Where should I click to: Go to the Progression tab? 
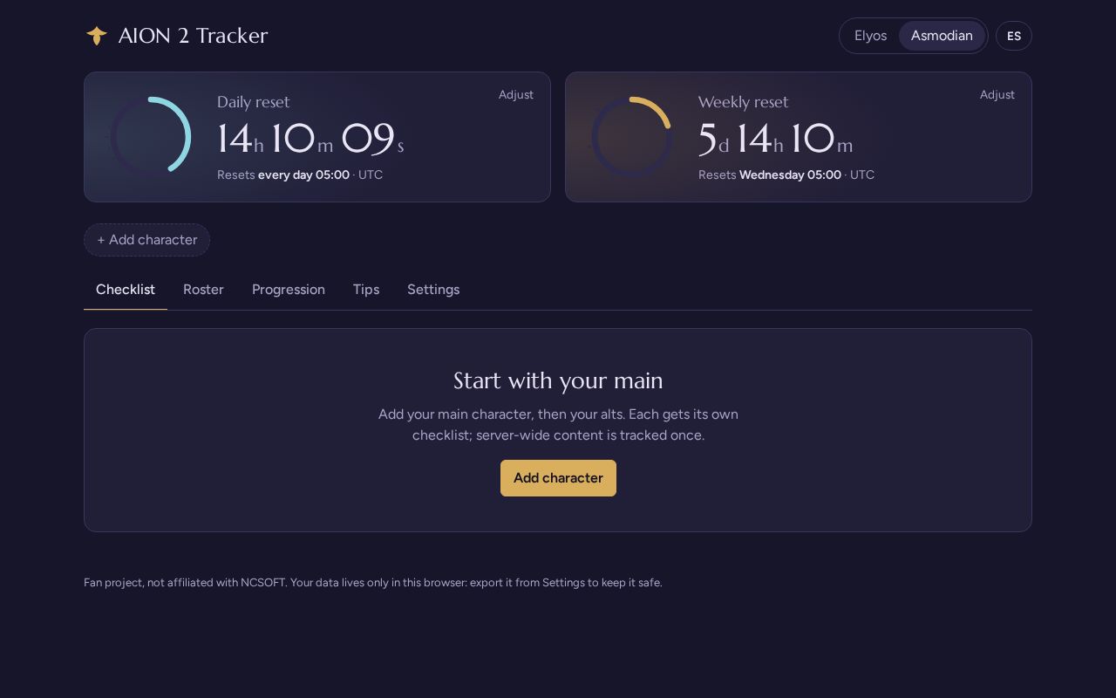tap(289, 290)
